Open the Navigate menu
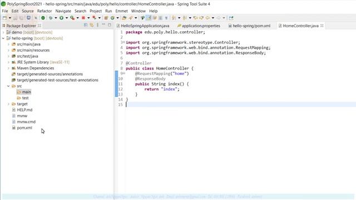This screenshot has width=356, height=200. 63,11
